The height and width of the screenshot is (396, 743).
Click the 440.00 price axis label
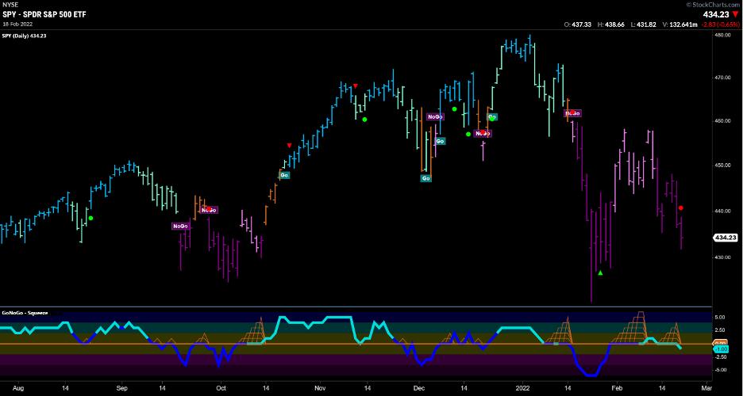point(722,211)
